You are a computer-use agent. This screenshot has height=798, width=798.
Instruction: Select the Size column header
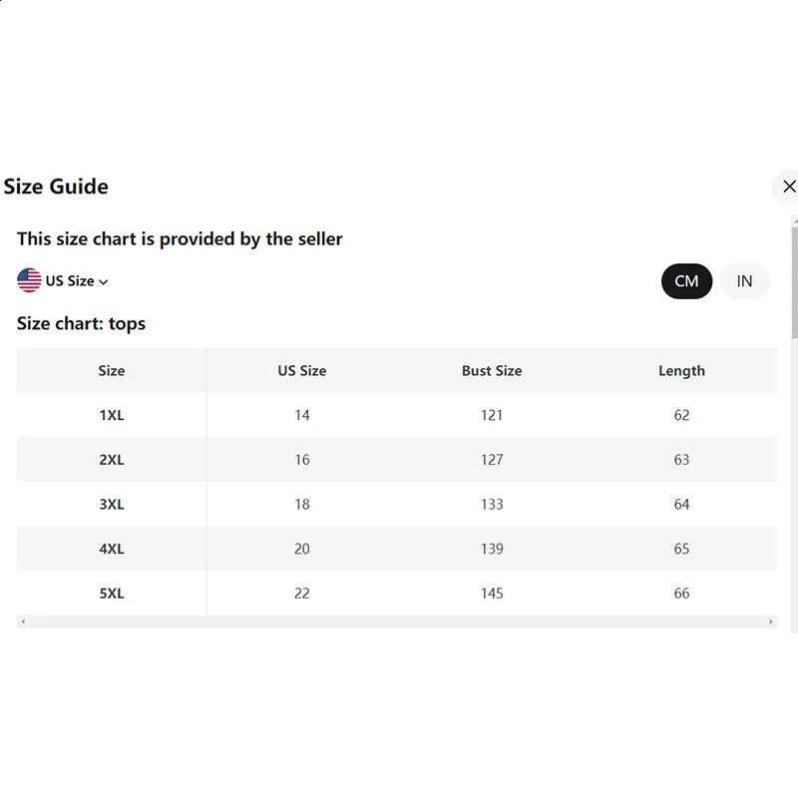click(x=112, y=370)
